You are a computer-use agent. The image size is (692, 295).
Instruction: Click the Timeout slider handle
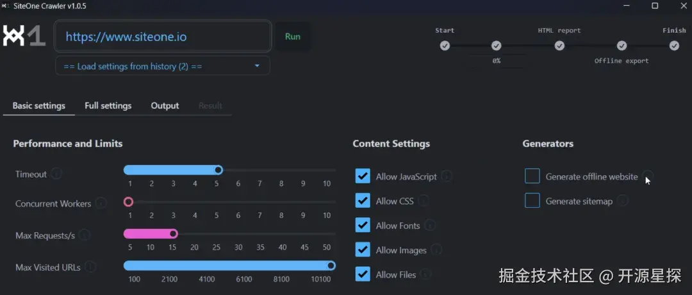point(218,170)
